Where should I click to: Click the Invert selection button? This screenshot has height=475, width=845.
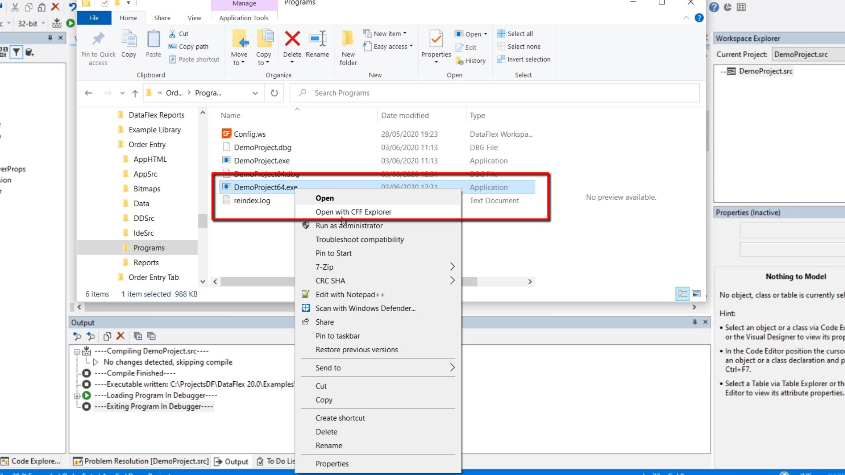point(528,59)
